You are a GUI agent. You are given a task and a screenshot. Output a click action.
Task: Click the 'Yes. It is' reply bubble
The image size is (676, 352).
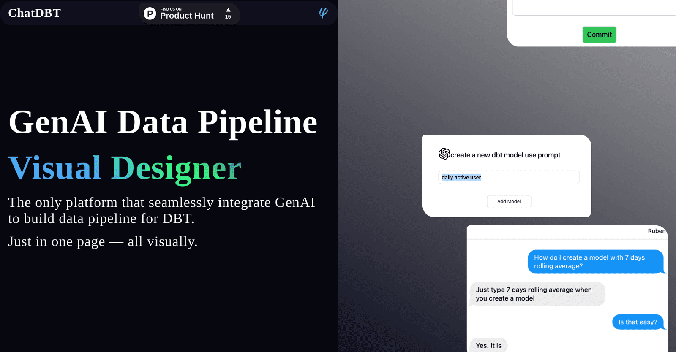(x=488, y=345)
